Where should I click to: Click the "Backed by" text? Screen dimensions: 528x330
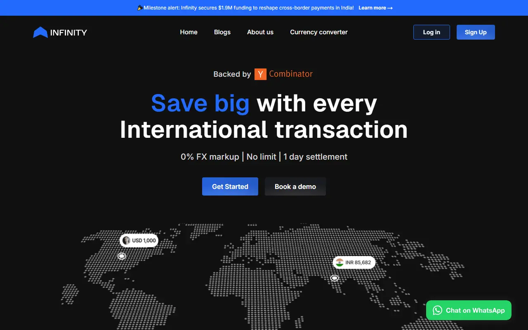pos(232,74)
